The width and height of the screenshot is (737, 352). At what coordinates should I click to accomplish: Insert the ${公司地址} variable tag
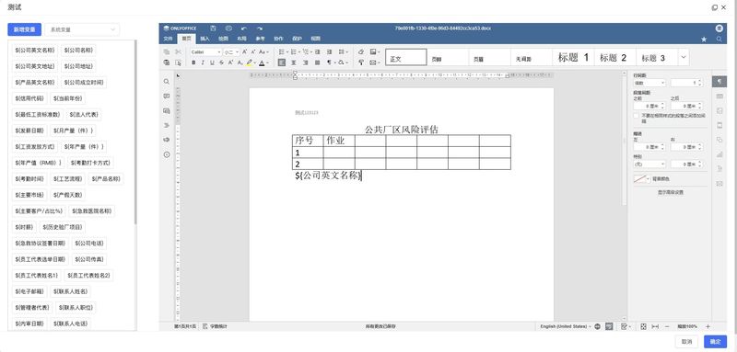(78, 66)
